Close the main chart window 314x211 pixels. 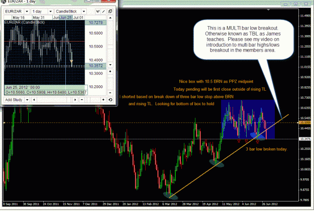coord(306,4)
